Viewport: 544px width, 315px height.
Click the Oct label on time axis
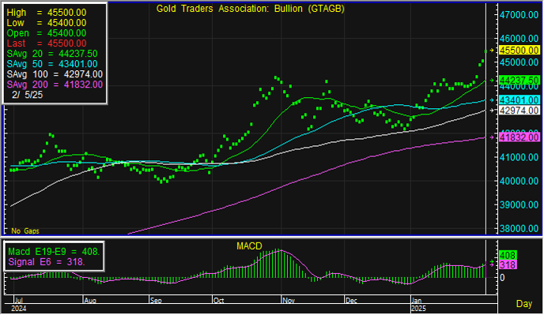coord(218,300)
